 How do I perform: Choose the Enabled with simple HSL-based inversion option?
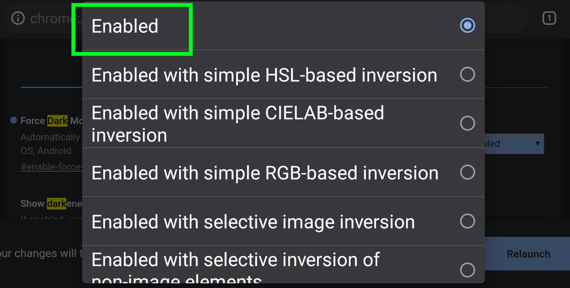coord(264,74)
